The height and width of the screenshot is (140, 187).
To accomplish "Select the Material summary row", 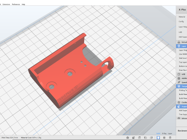I will pyautogui.click(x=182, y=17).
